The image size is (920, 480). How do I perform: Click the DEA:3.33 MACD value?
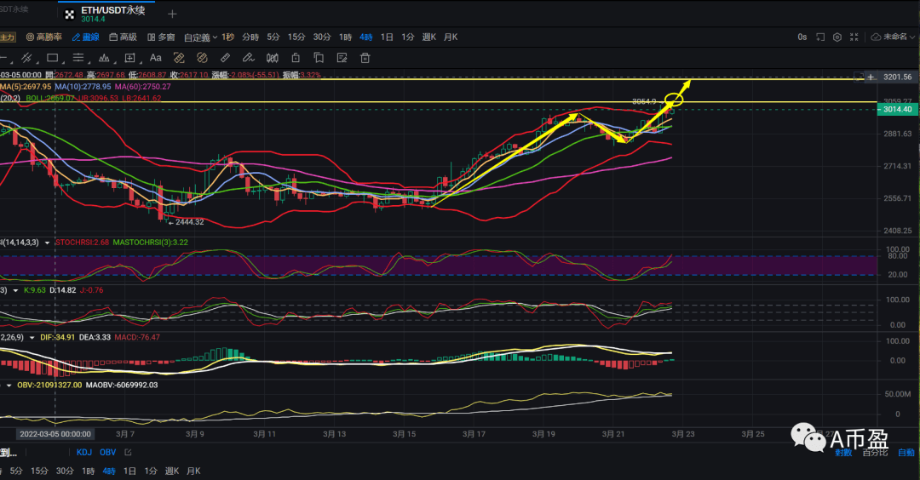95,338
